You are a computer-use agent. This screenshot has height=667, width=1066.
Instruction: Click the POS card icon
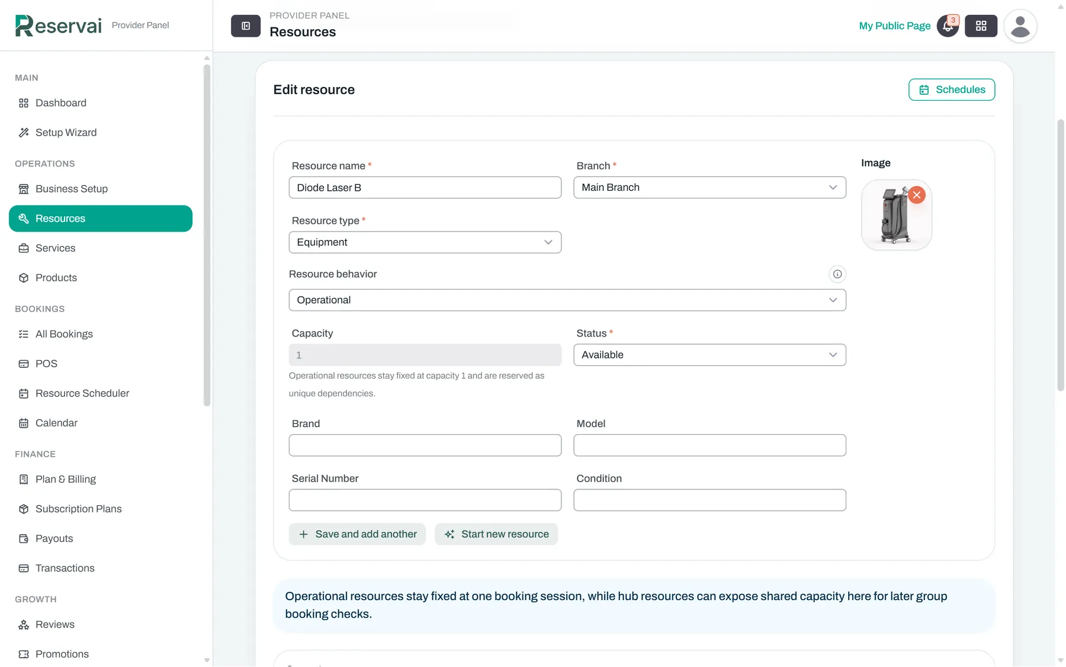click(24, 364)
